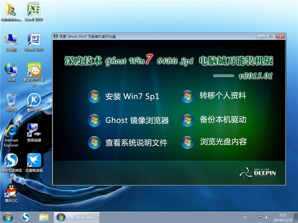Open the clock showing 3:23
298x223 pixels.
coord(283,217)
